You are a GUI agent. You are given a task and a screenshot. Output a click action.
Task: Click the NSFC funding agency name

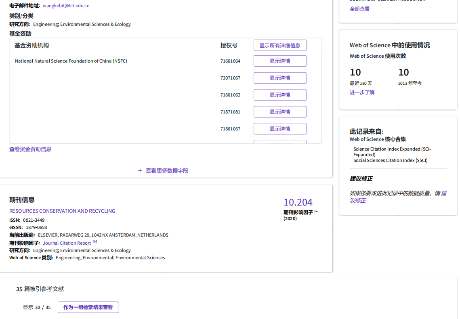tap(71, 61)
